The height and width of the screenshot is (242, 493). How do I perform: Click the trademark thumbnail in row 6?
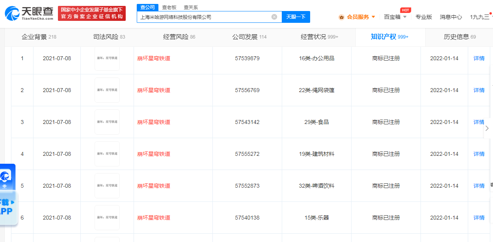point(107,218)
